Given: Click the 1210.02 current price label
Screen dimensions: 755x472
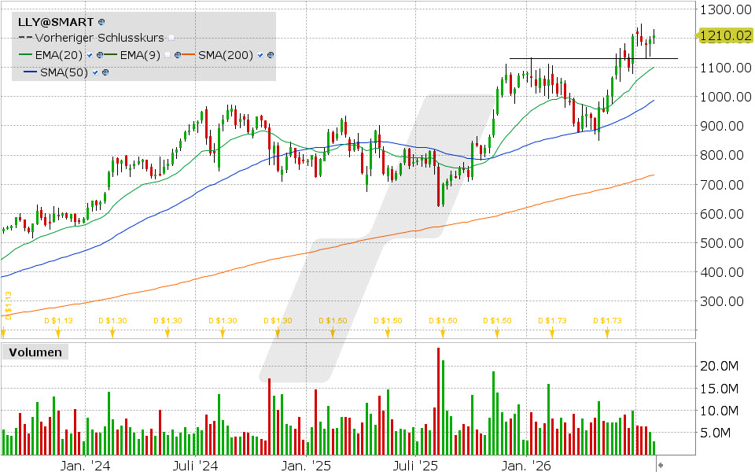Looking at the screenshot, I should (x=726, y=35).
